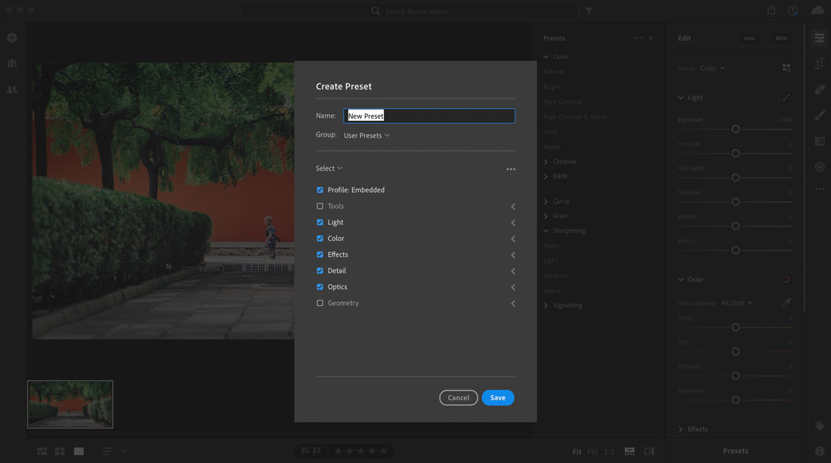Click the cloud sync icon
The width and height of the screenshot is (831, 463).
point(817,11)
